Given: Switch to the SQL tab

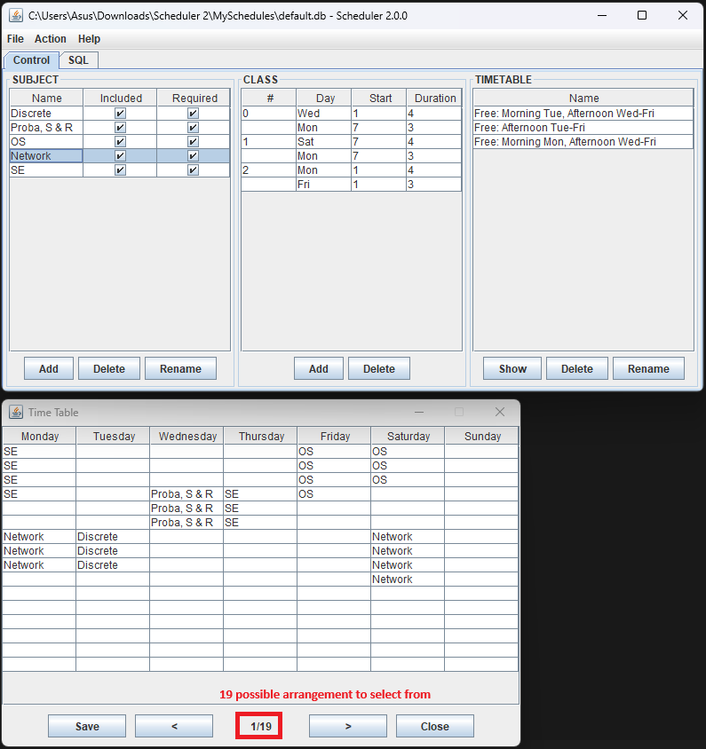Looking at the screenshot, I should 78,60.
